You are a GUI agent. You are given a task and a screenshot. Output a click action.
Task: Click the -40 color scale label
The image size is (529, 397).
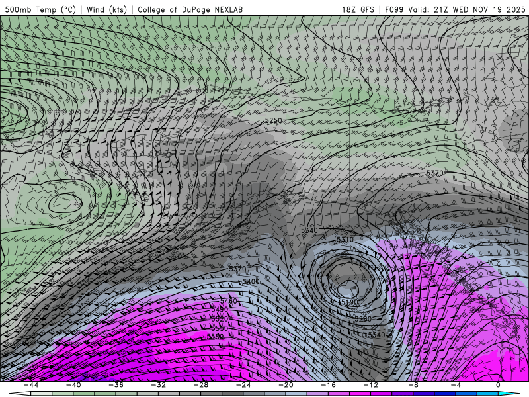click(73, 385)
